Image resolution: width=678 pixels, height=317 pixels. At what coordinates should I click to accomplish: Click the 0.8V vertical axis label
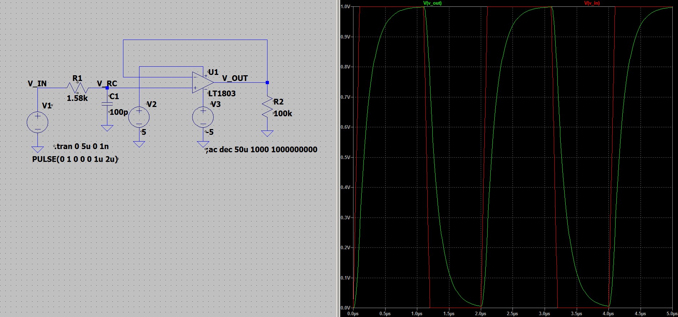[345, 67]
